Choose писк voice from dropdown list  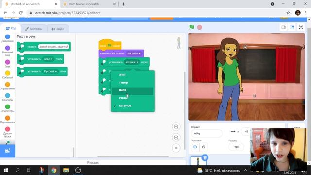(x=133, y=90)
